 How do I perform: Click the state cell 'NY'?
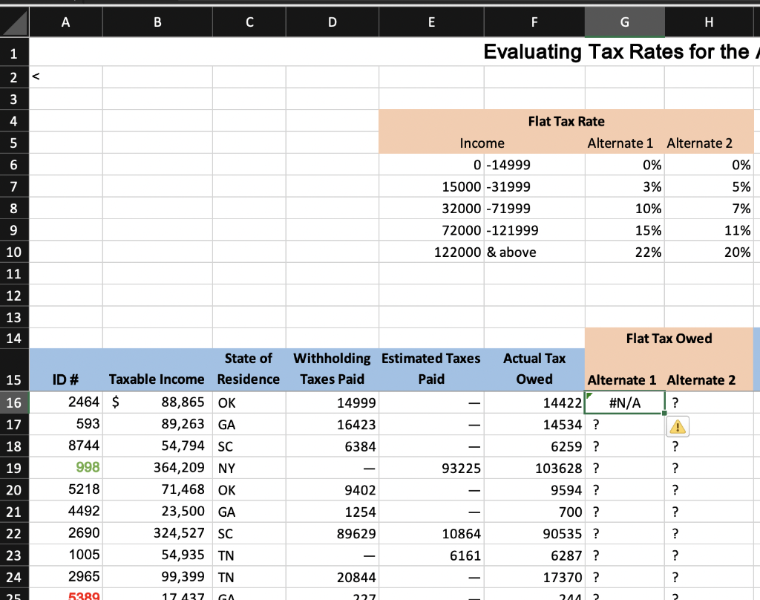pyautogui.click(x=249, y=468)
